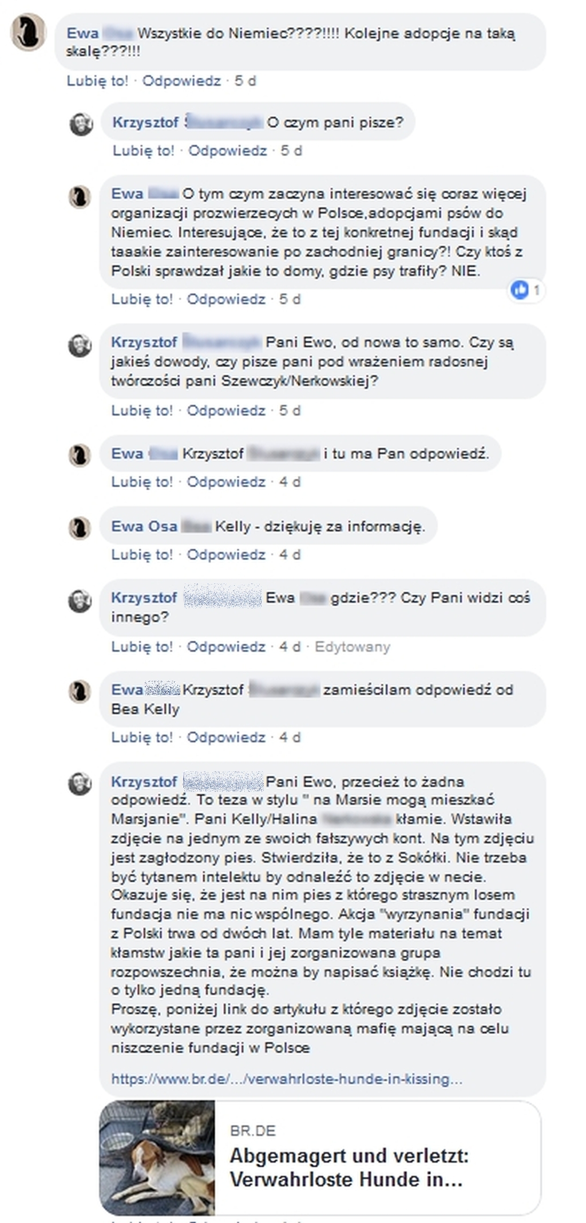This screenshot has width=586, height=1223.
Task: Like the 'i tu ma Pan odpowiedź' comment
Action: [142, 482]
